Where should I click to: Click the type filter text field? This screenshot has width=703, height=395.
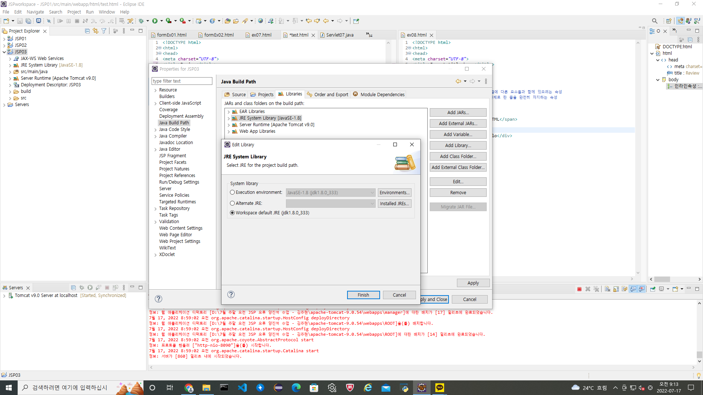click(182, 81)
